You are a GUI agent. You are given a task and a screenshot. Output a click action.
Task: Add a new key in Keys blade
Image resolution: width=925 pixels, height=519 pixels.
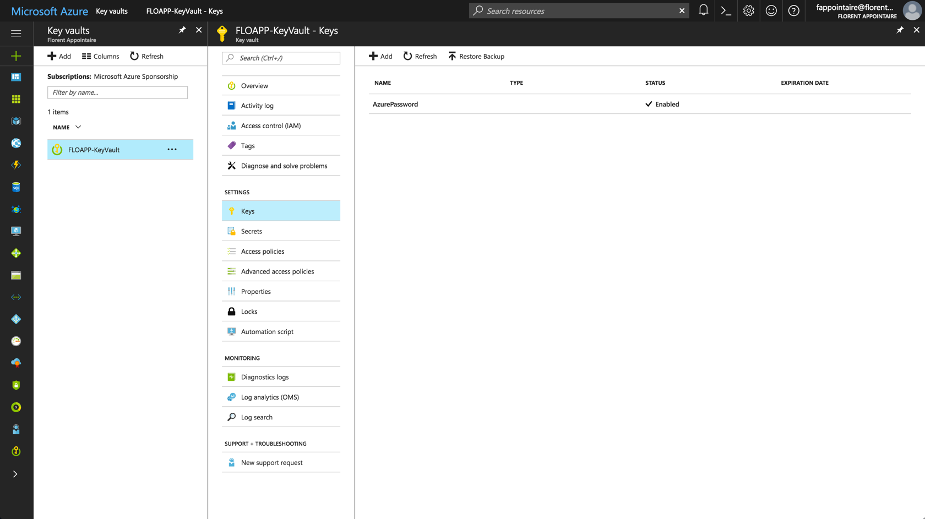tap(380, 56)
